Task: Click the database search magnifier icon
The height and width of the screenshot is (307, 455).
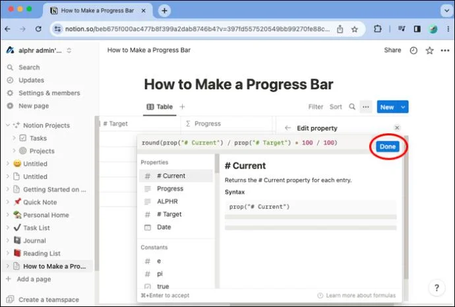Action: pos(352,107)
